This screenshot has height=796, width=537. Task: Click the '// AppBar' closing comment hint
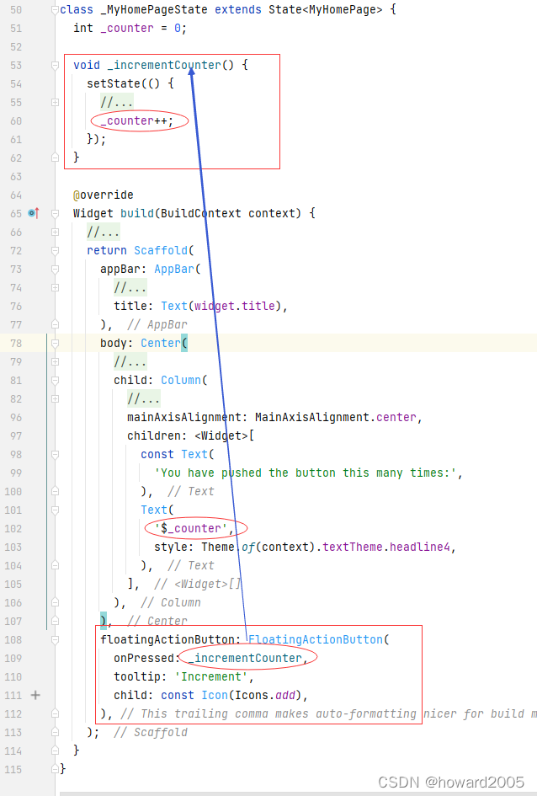(157, 324)
